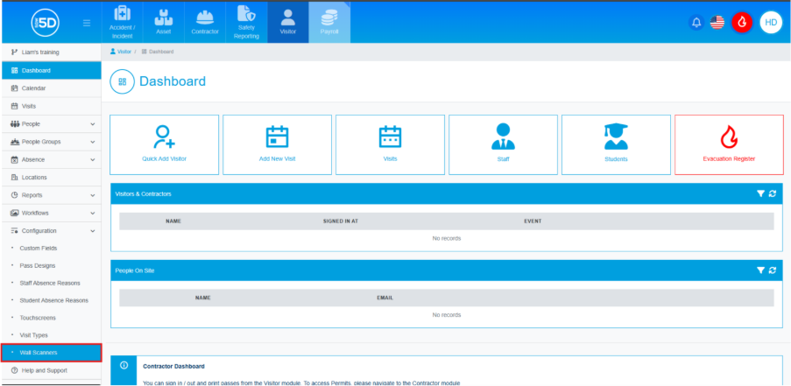
Task: Switch to the Accident / Incident module
Action: pos(121,23)
